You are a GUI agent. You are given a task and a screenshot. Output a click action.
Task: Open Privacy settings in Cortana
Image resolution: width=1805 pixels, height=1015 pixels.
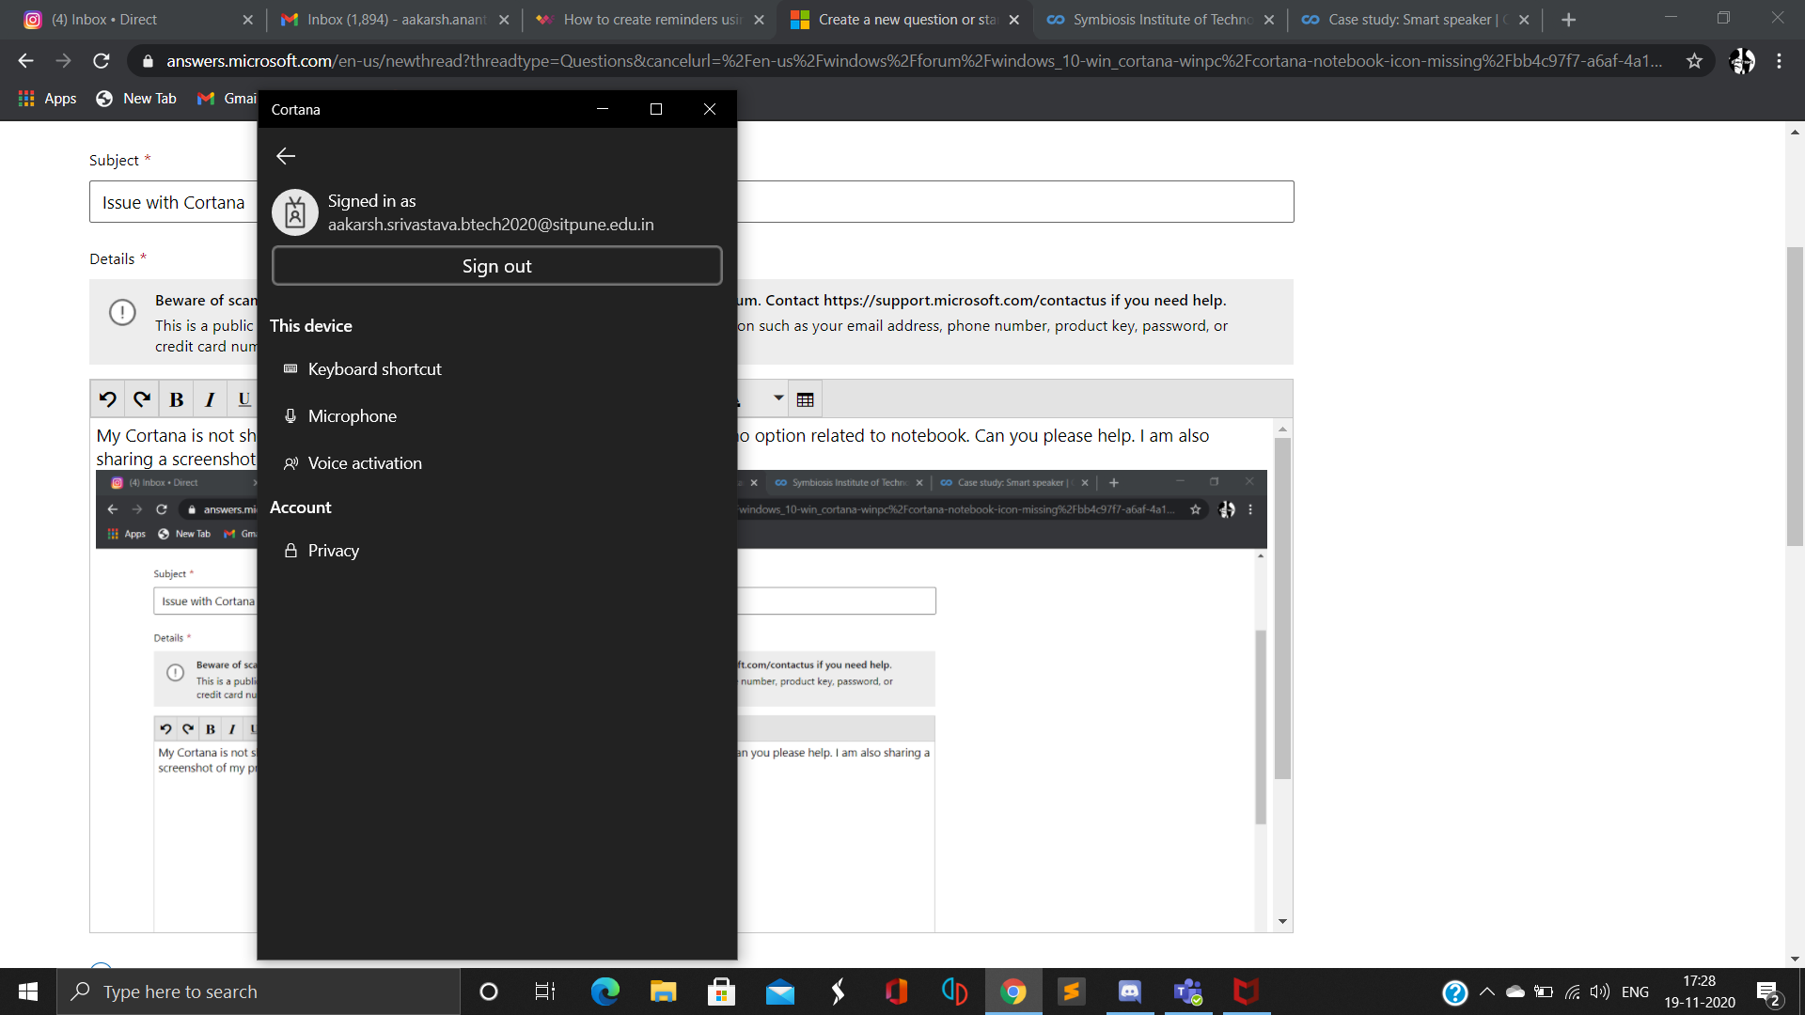(322, 551)
